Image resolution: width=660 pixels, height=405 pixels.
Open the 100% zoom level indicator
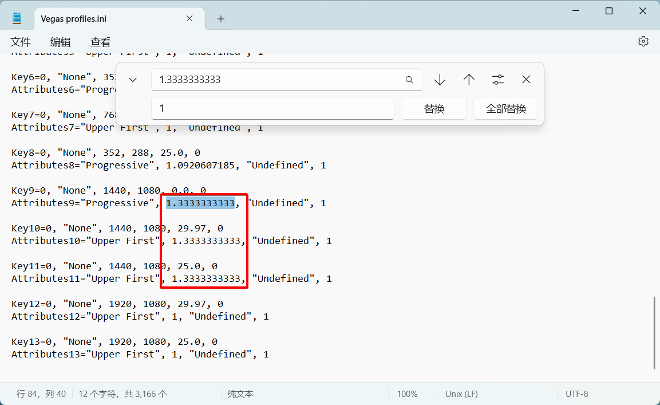click(x=407, y=394)
